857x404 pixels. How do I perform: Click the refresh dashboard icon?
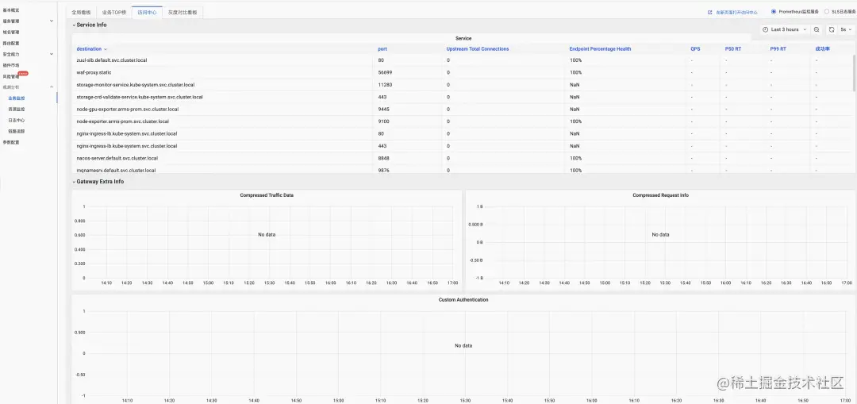coord(832,29)
